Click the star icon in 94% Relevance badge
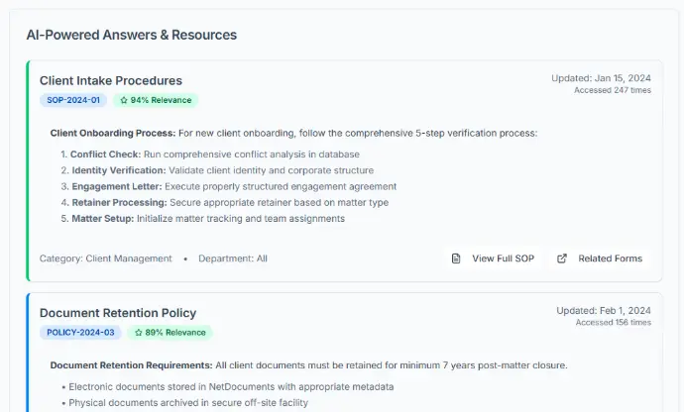 pyautogui.click(x=124, y=100)
